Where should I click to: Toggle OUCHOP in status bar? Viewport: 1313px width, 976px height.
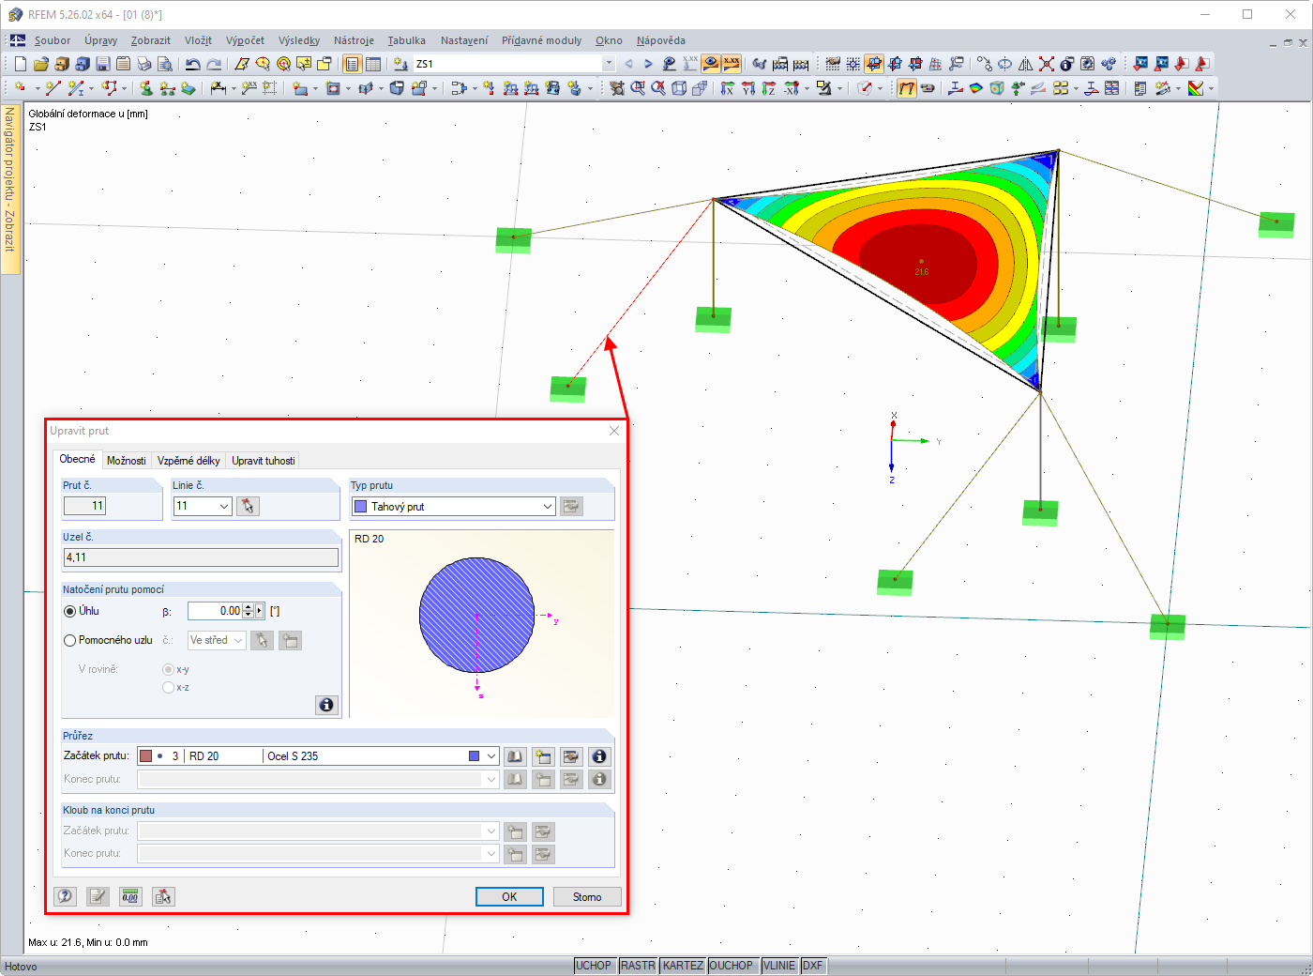732,966
